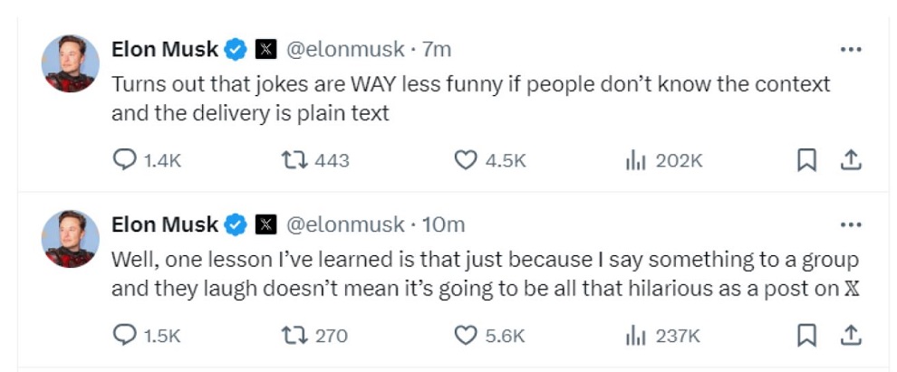Image resolution: width=897 pixels, height=372 pixels.
Task: Click the X affiliation badge on first post
Action: click(265, 50)
